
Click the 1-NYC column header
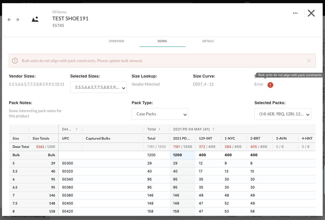(230, 138)
